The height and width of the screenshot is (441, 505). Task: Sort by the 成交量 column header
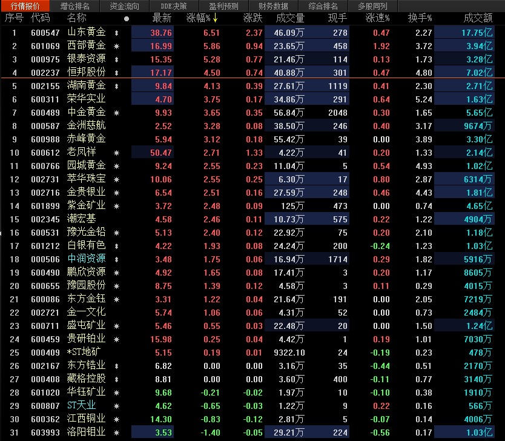click(x=290, y=18)
